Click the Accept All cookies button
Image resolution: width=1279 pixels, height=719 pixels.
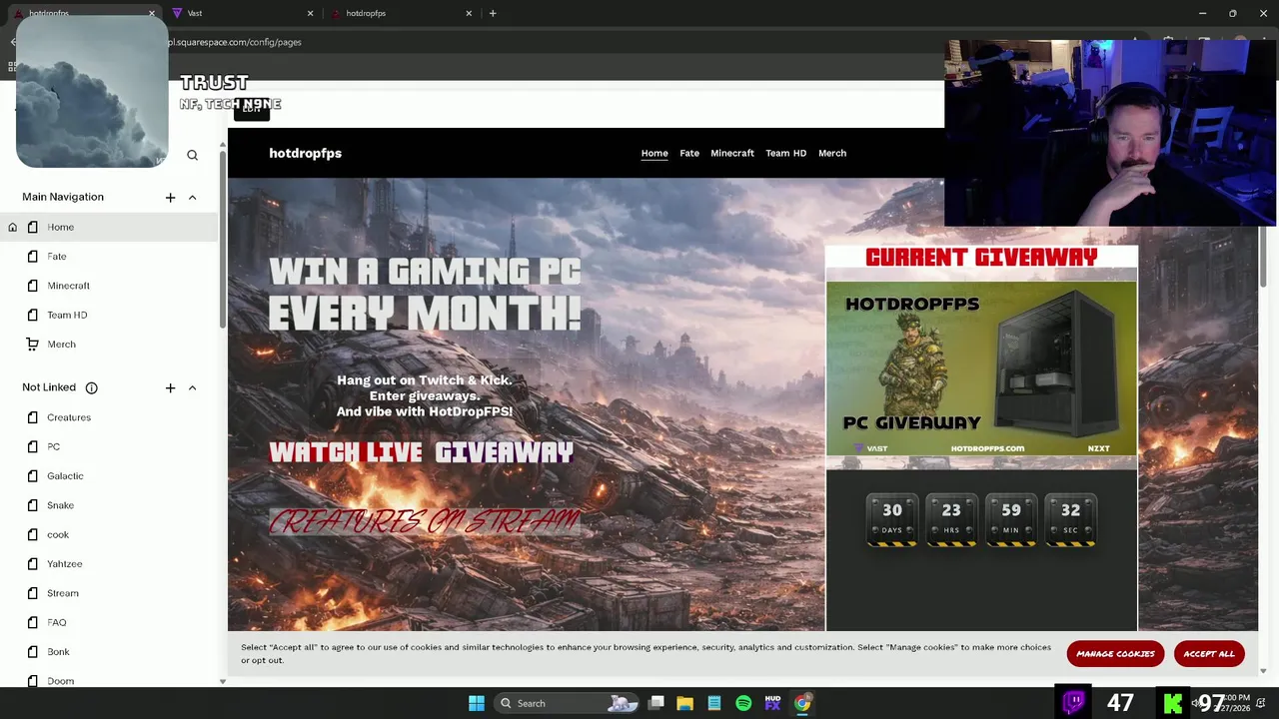1209,654
